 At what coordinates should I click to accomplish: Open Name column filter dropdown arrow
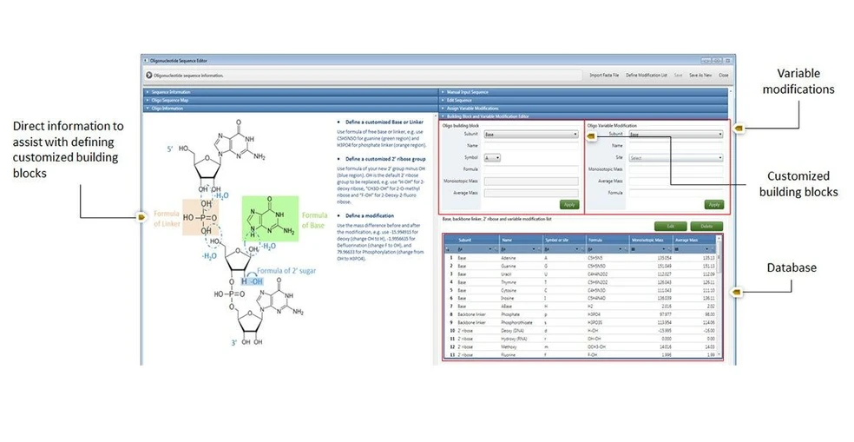click(x=534, y=249)
